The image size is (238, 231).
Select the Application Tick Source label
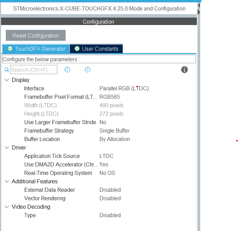[52, 156]
